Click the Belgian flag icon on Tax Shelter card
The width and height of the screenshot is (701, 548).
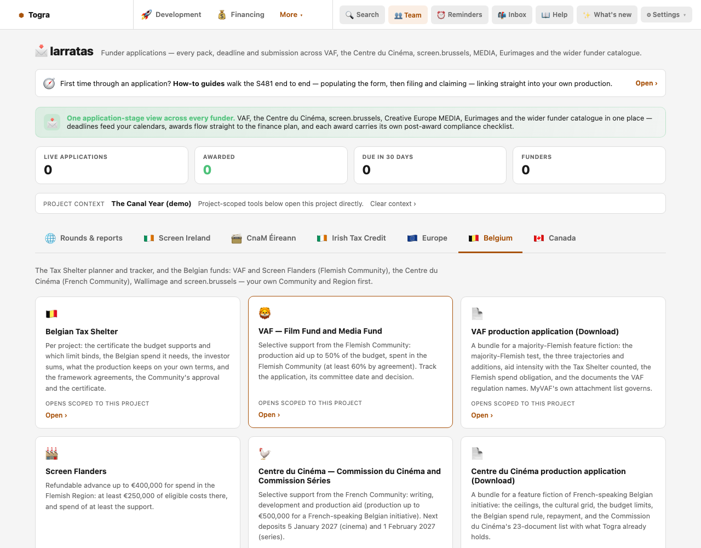coord(51,314)
